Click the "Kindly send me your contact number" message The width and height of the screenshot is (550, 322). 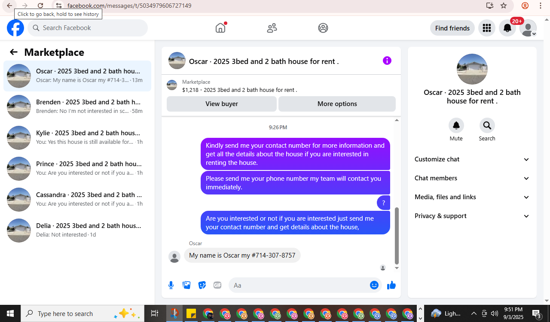295,154
